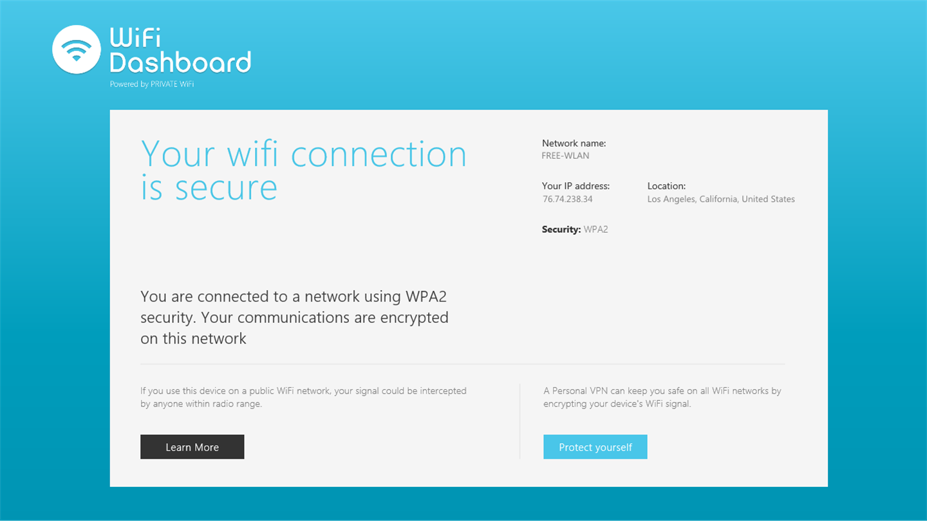Click the public WiFi interception warning text
927x521 pixels.
[x=303, y=397]
